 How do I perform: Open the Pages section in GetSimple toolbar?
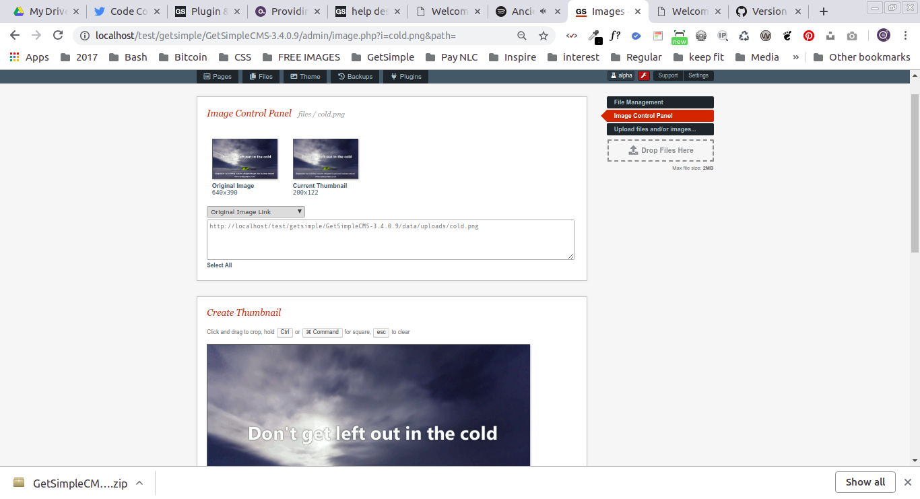tap(217, 76)
